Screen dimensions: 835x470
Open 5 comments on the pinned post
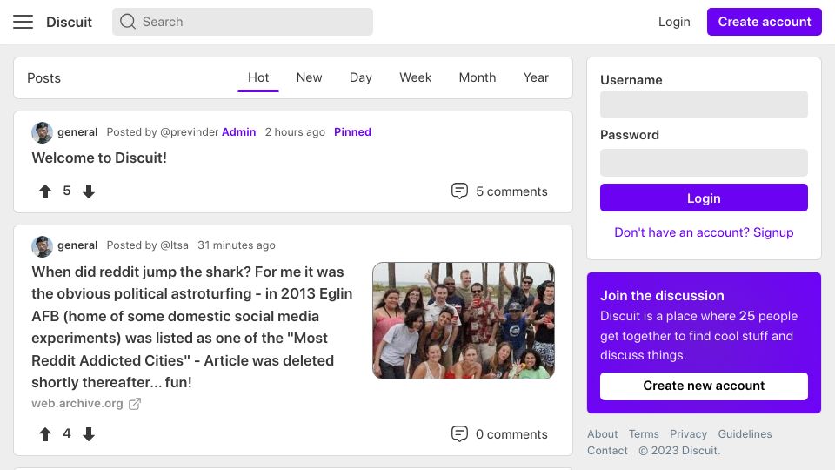pos(499,191)
